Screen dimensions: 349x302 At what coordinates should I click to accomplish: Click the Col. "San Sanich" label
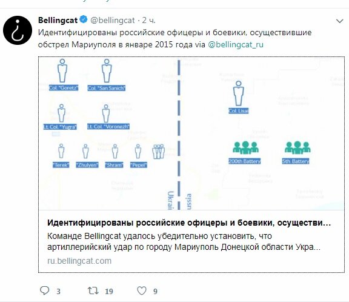tap(107, 88)
